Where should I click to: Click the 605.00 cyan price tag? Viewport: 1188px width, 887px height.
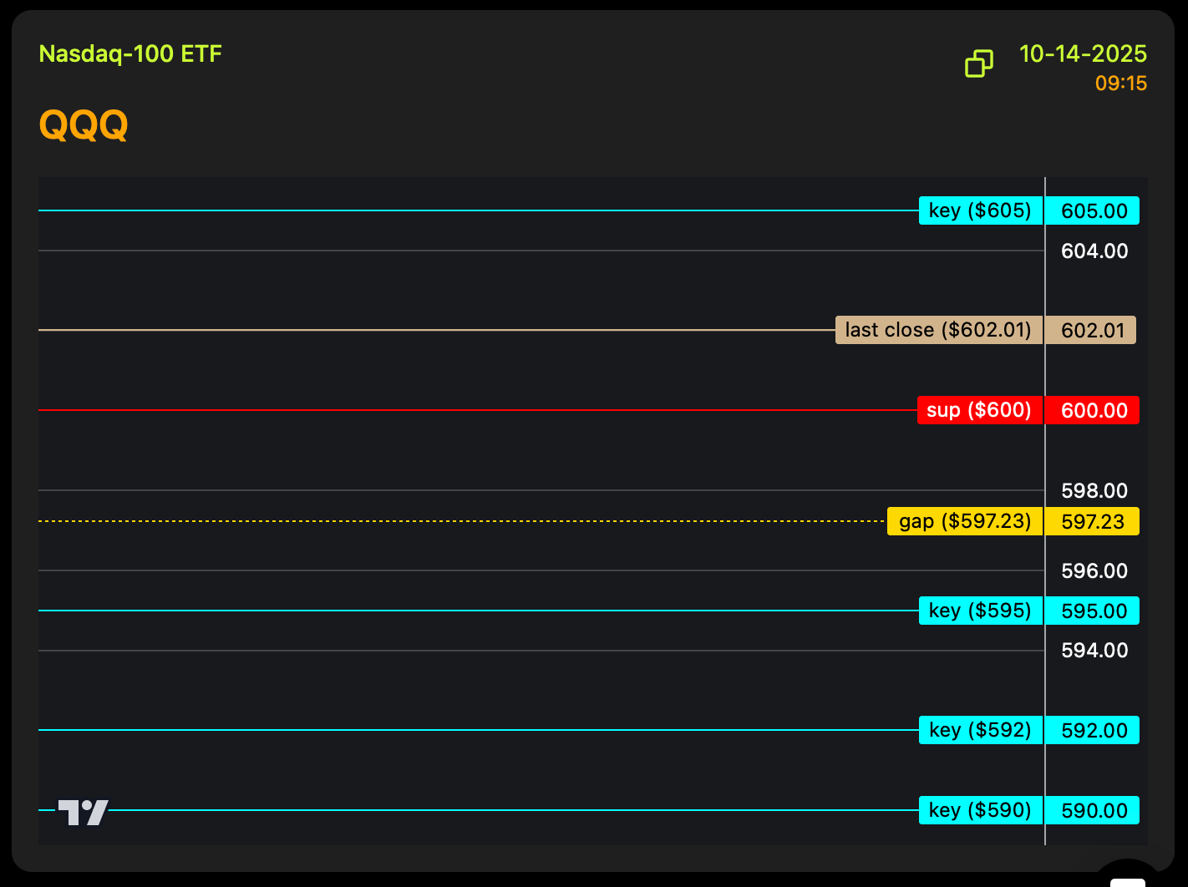pos(1094,211)
